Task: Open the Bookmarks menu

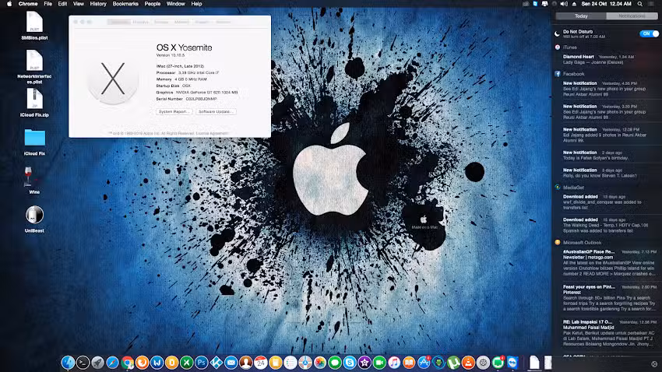Action: [x=125, y=4]
